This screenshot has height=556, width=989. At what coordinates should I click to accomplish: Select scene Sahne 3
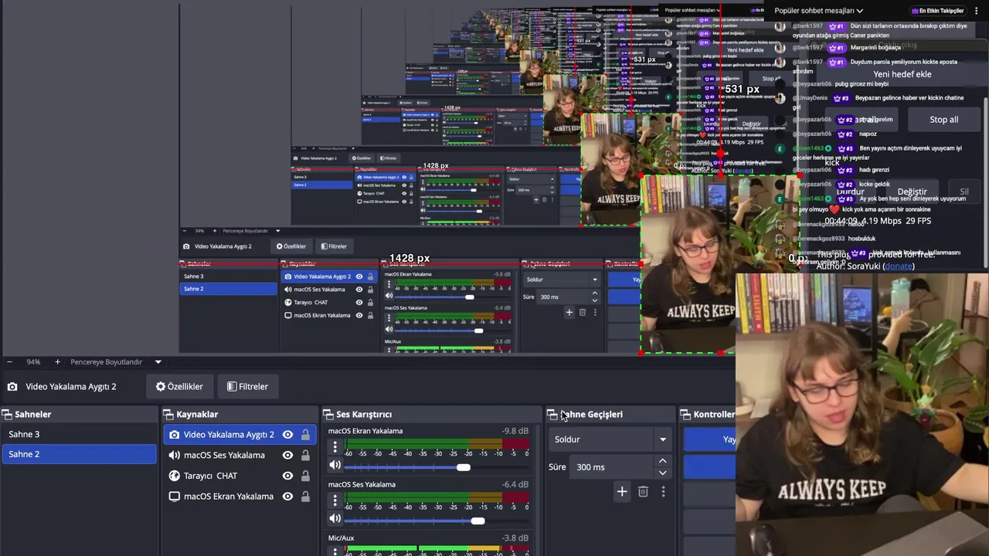coord(79,434)
